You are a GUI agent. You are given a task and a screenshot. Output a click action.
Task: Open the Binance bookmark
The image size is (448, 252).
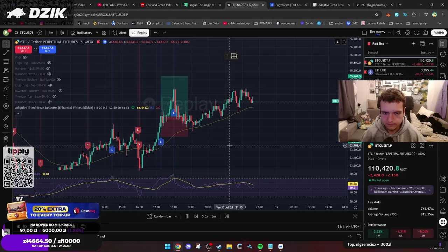click(x=100, y=23)
